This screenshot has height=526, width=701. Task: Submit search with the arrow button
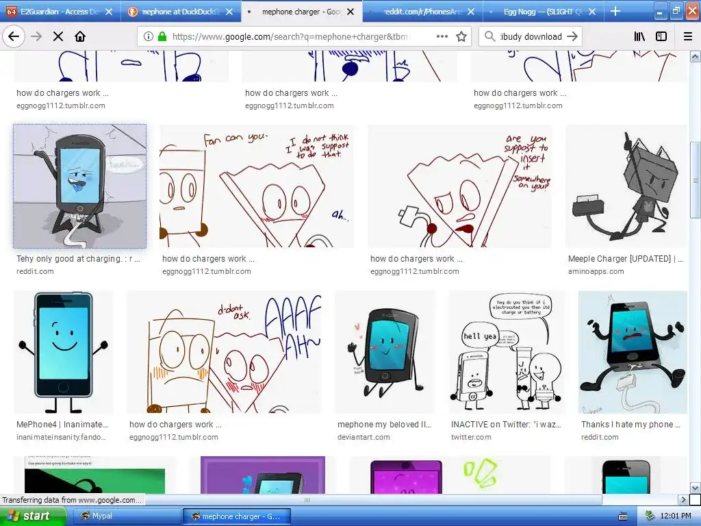pos(572,37)
